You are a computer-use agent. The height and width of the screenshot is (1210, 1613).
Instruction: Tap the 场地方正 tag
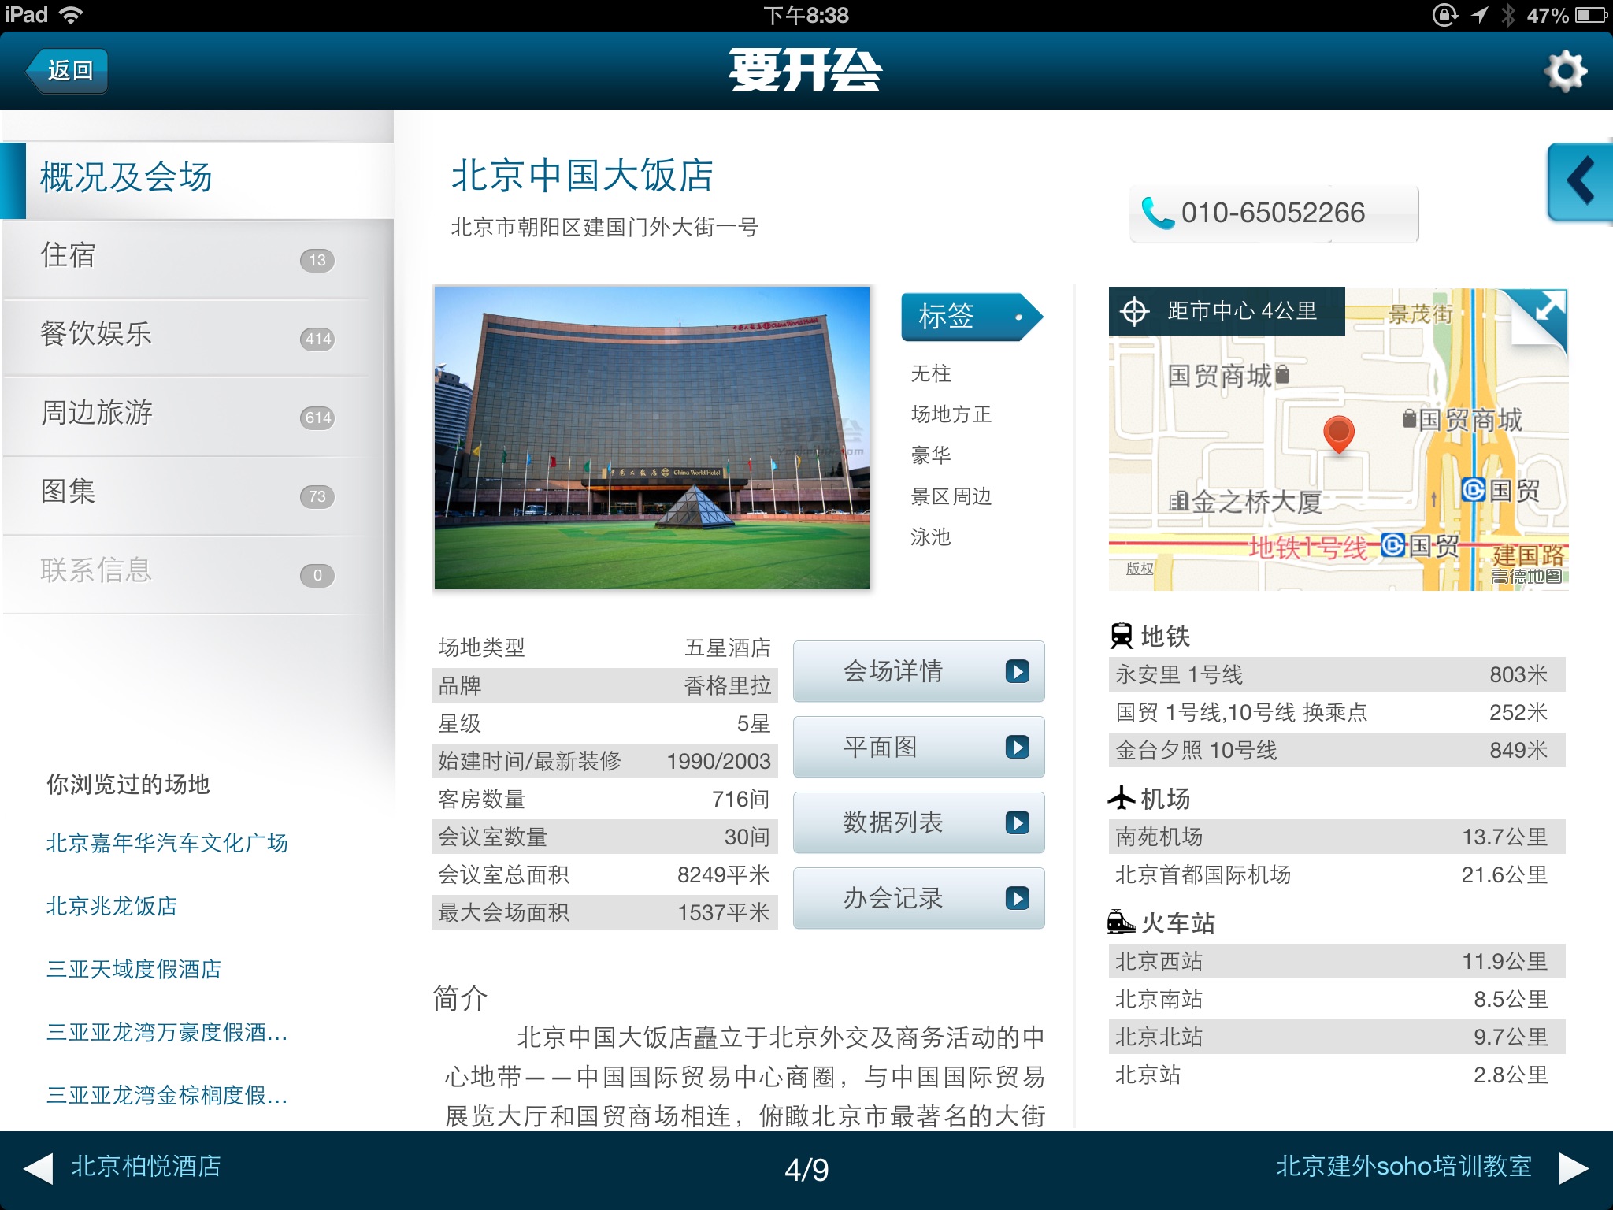tap(951, 414)
